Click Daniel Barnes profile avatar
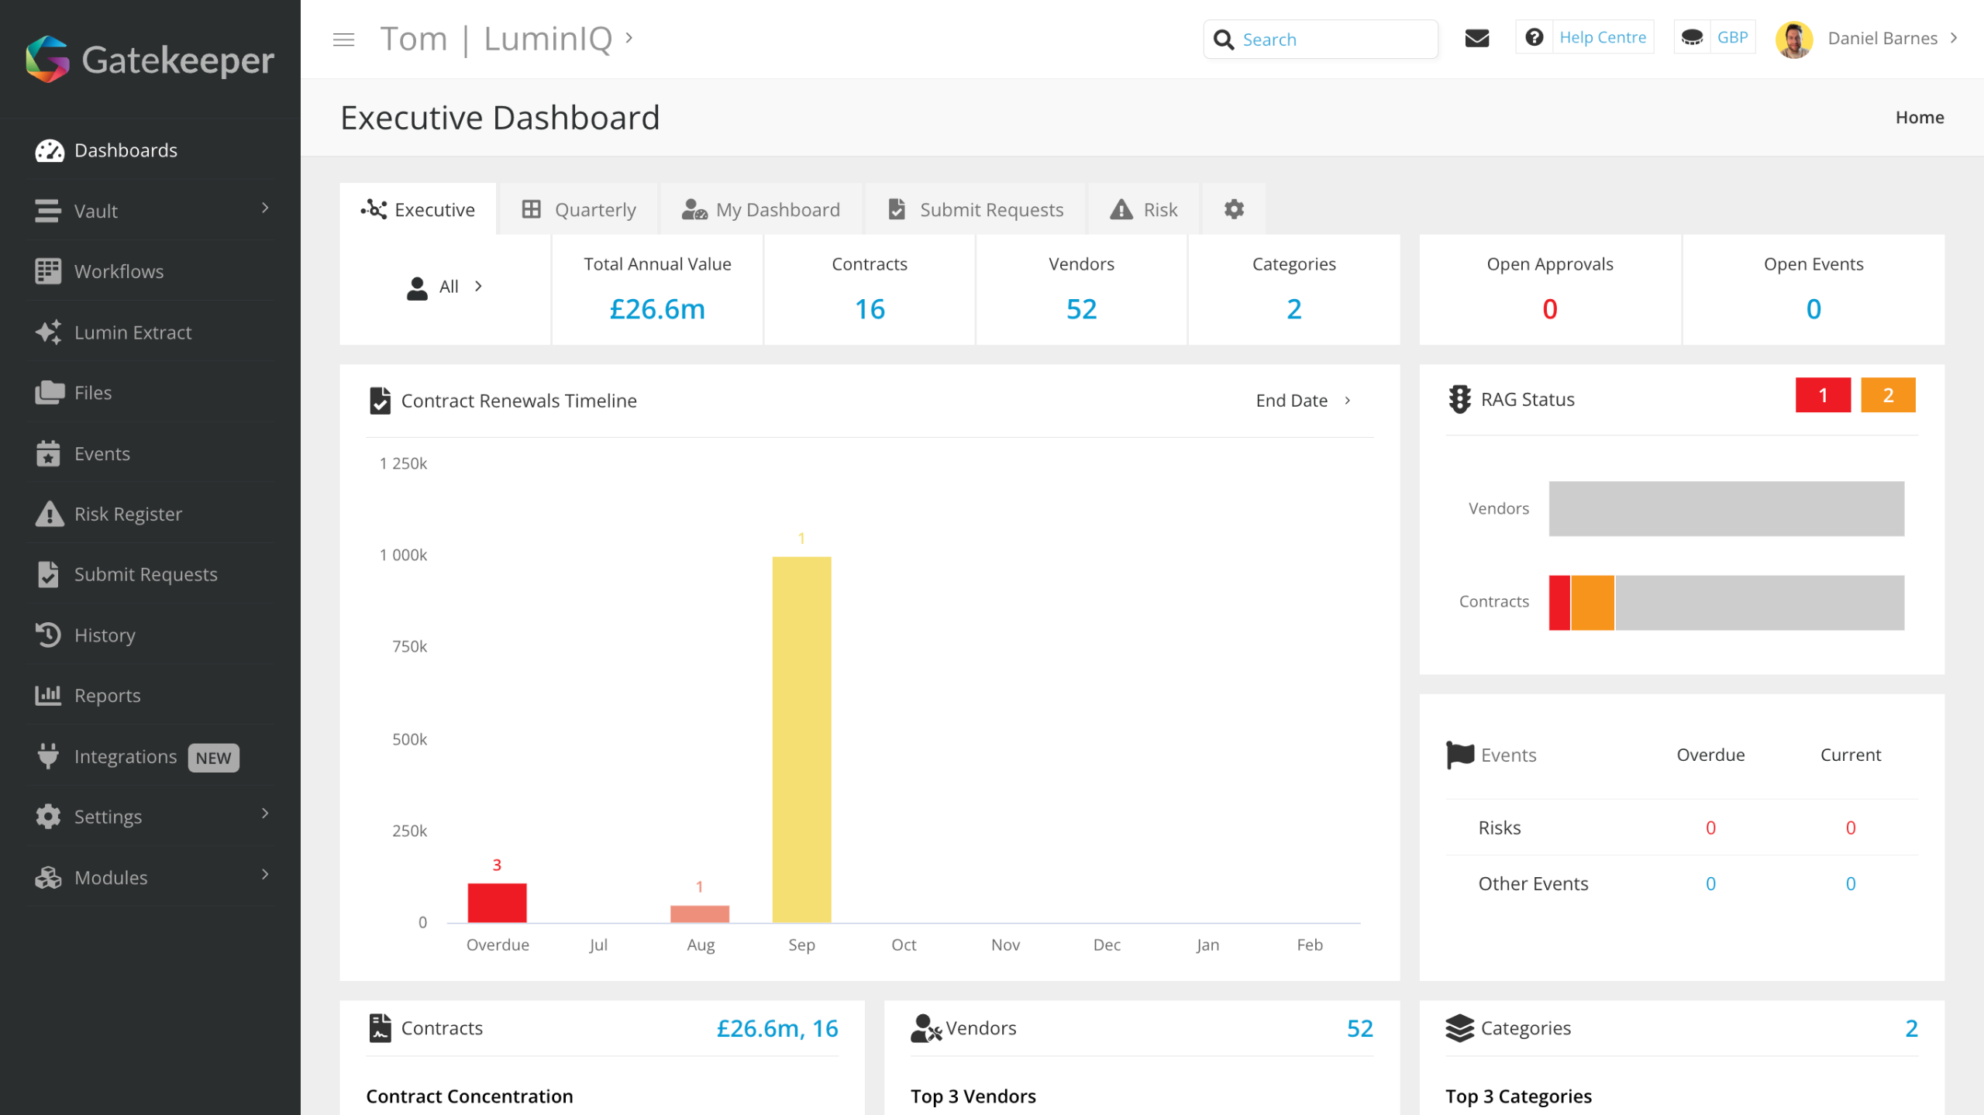This screenshot has width=1984, height=1115. click(x=1793, y=39)
